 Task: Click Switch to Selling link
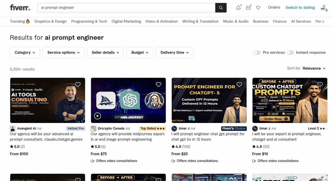coord(300,7)
